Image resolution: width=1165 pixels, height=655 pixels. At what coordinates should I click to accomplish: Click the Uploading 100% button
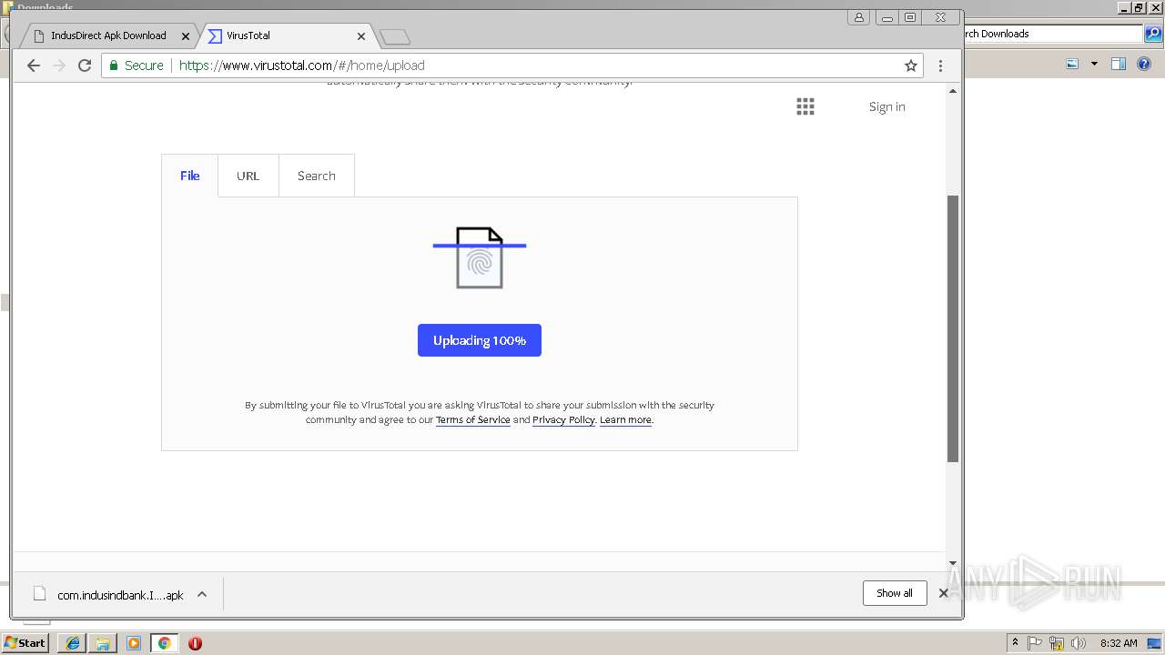480,340
